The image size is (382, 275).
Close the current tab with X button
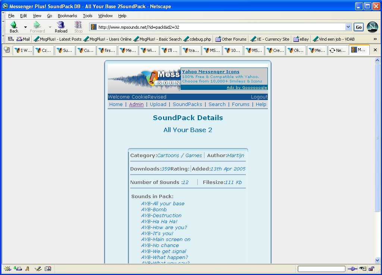(375, 50)
